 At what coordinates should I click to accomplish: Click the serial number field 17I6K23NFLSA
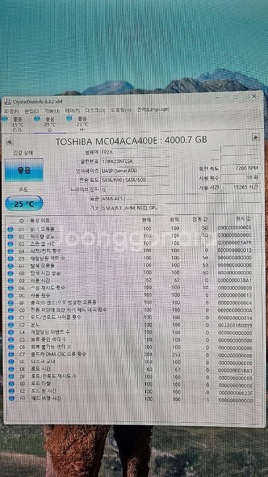(x=135, y=161)
